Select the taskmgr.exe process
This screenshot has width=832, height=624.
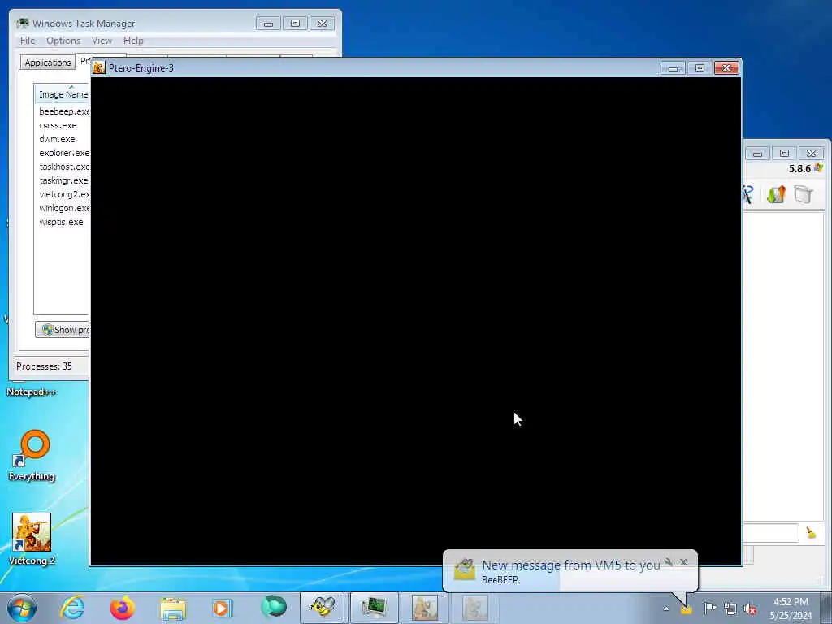(x=63, y=180)
